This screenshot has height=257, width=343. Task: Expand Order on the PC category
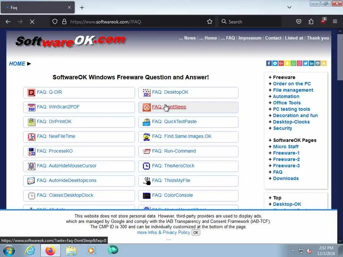(x=292, y=84)
